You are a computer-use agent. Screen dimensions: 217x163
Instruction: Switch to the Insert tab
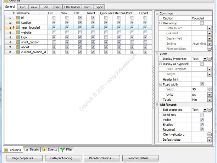[x=57, y=7]
